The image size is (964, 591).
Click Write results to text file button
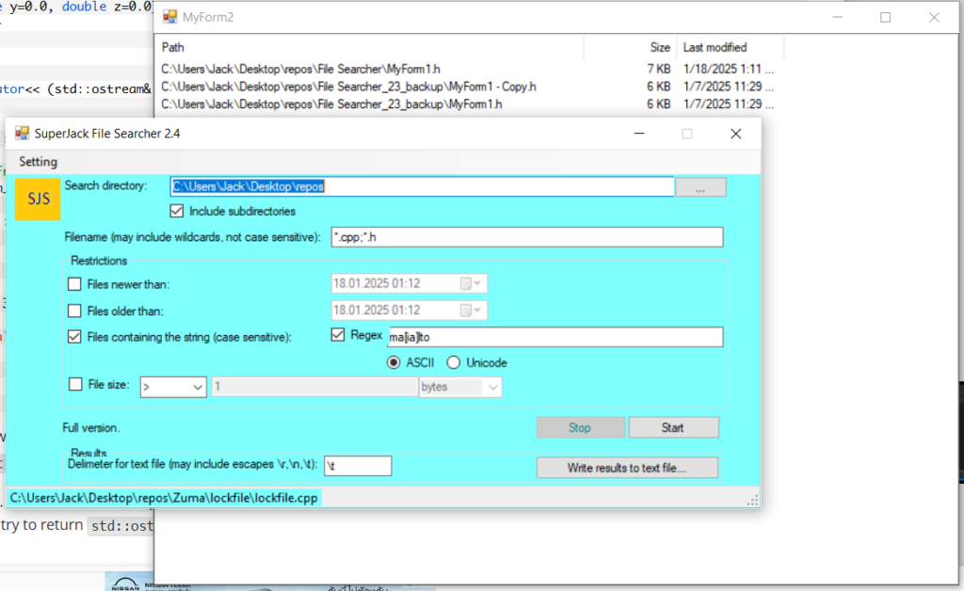tap(626, 468)
